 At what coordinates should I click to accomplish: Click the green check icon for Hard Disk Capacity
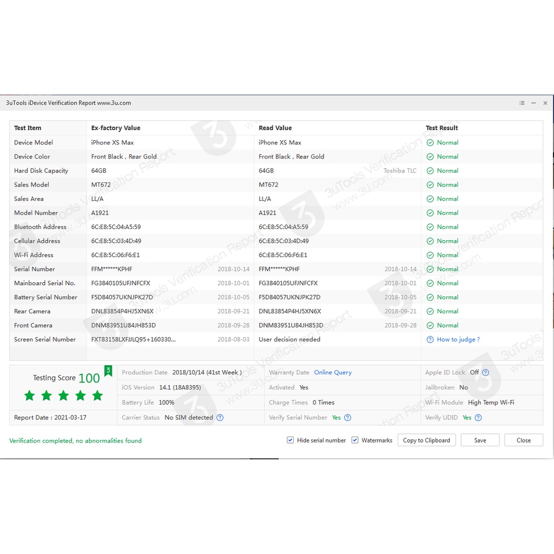coord(430,171)
